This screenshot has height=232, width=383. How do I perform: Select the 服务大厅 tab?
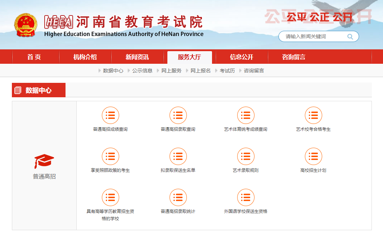pyautogui.click(x=190, y=57)
